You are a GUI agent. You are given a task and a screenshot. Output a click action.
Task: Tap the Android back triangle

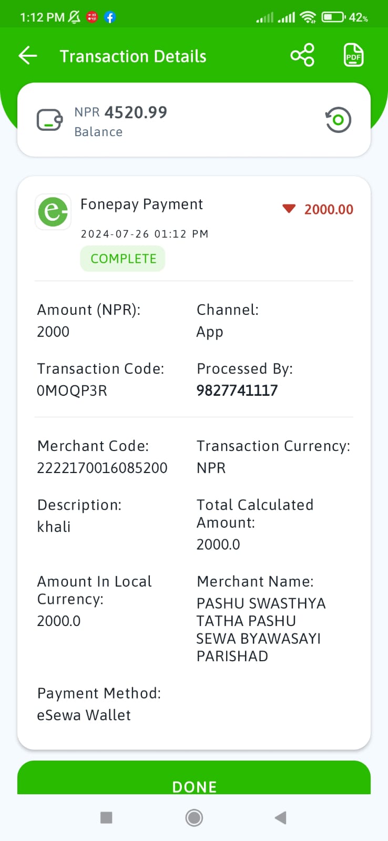[280, 817]
